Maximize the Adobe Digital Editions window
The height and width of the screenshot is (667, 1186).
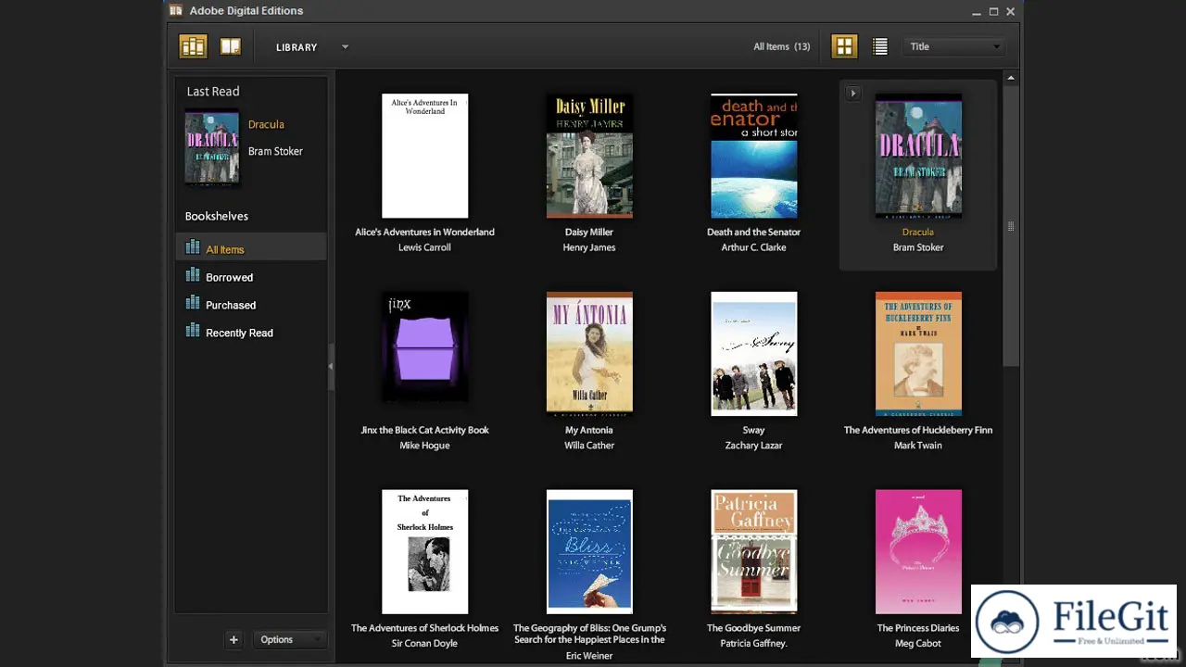coord(993,11)
